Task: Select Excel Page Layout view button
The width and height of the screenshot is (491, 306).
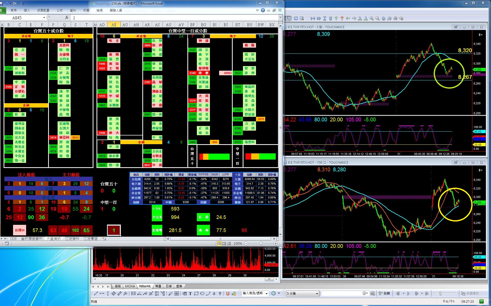Action: [224, 243]
